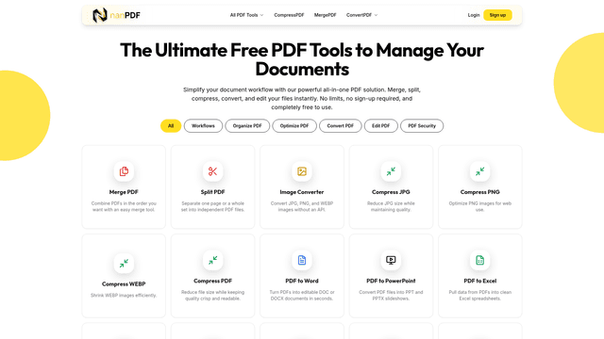Viewport: 604px width, 339px height.
Task: Click the 'Convert PDF files into PPT' description
Action: coord(391,295)
